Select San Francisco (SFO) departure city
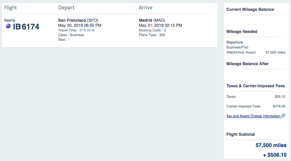 tap(78, 20)
